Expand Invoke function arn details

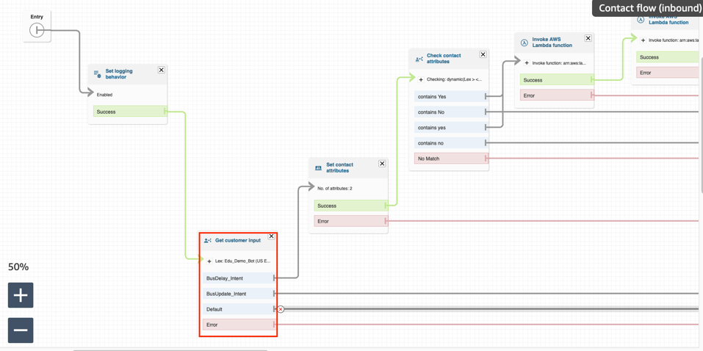click(x=527, y=63)
